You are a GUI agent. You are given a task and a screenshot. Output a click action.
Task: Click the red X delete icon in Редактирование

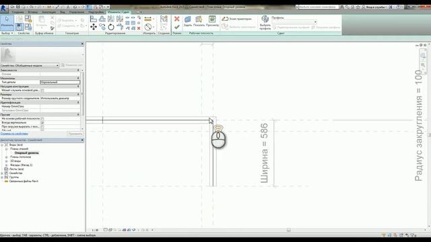point(139,28)
